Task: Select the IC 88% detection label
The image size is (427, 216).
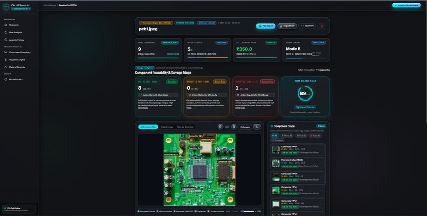Action: tap(224, 183)
